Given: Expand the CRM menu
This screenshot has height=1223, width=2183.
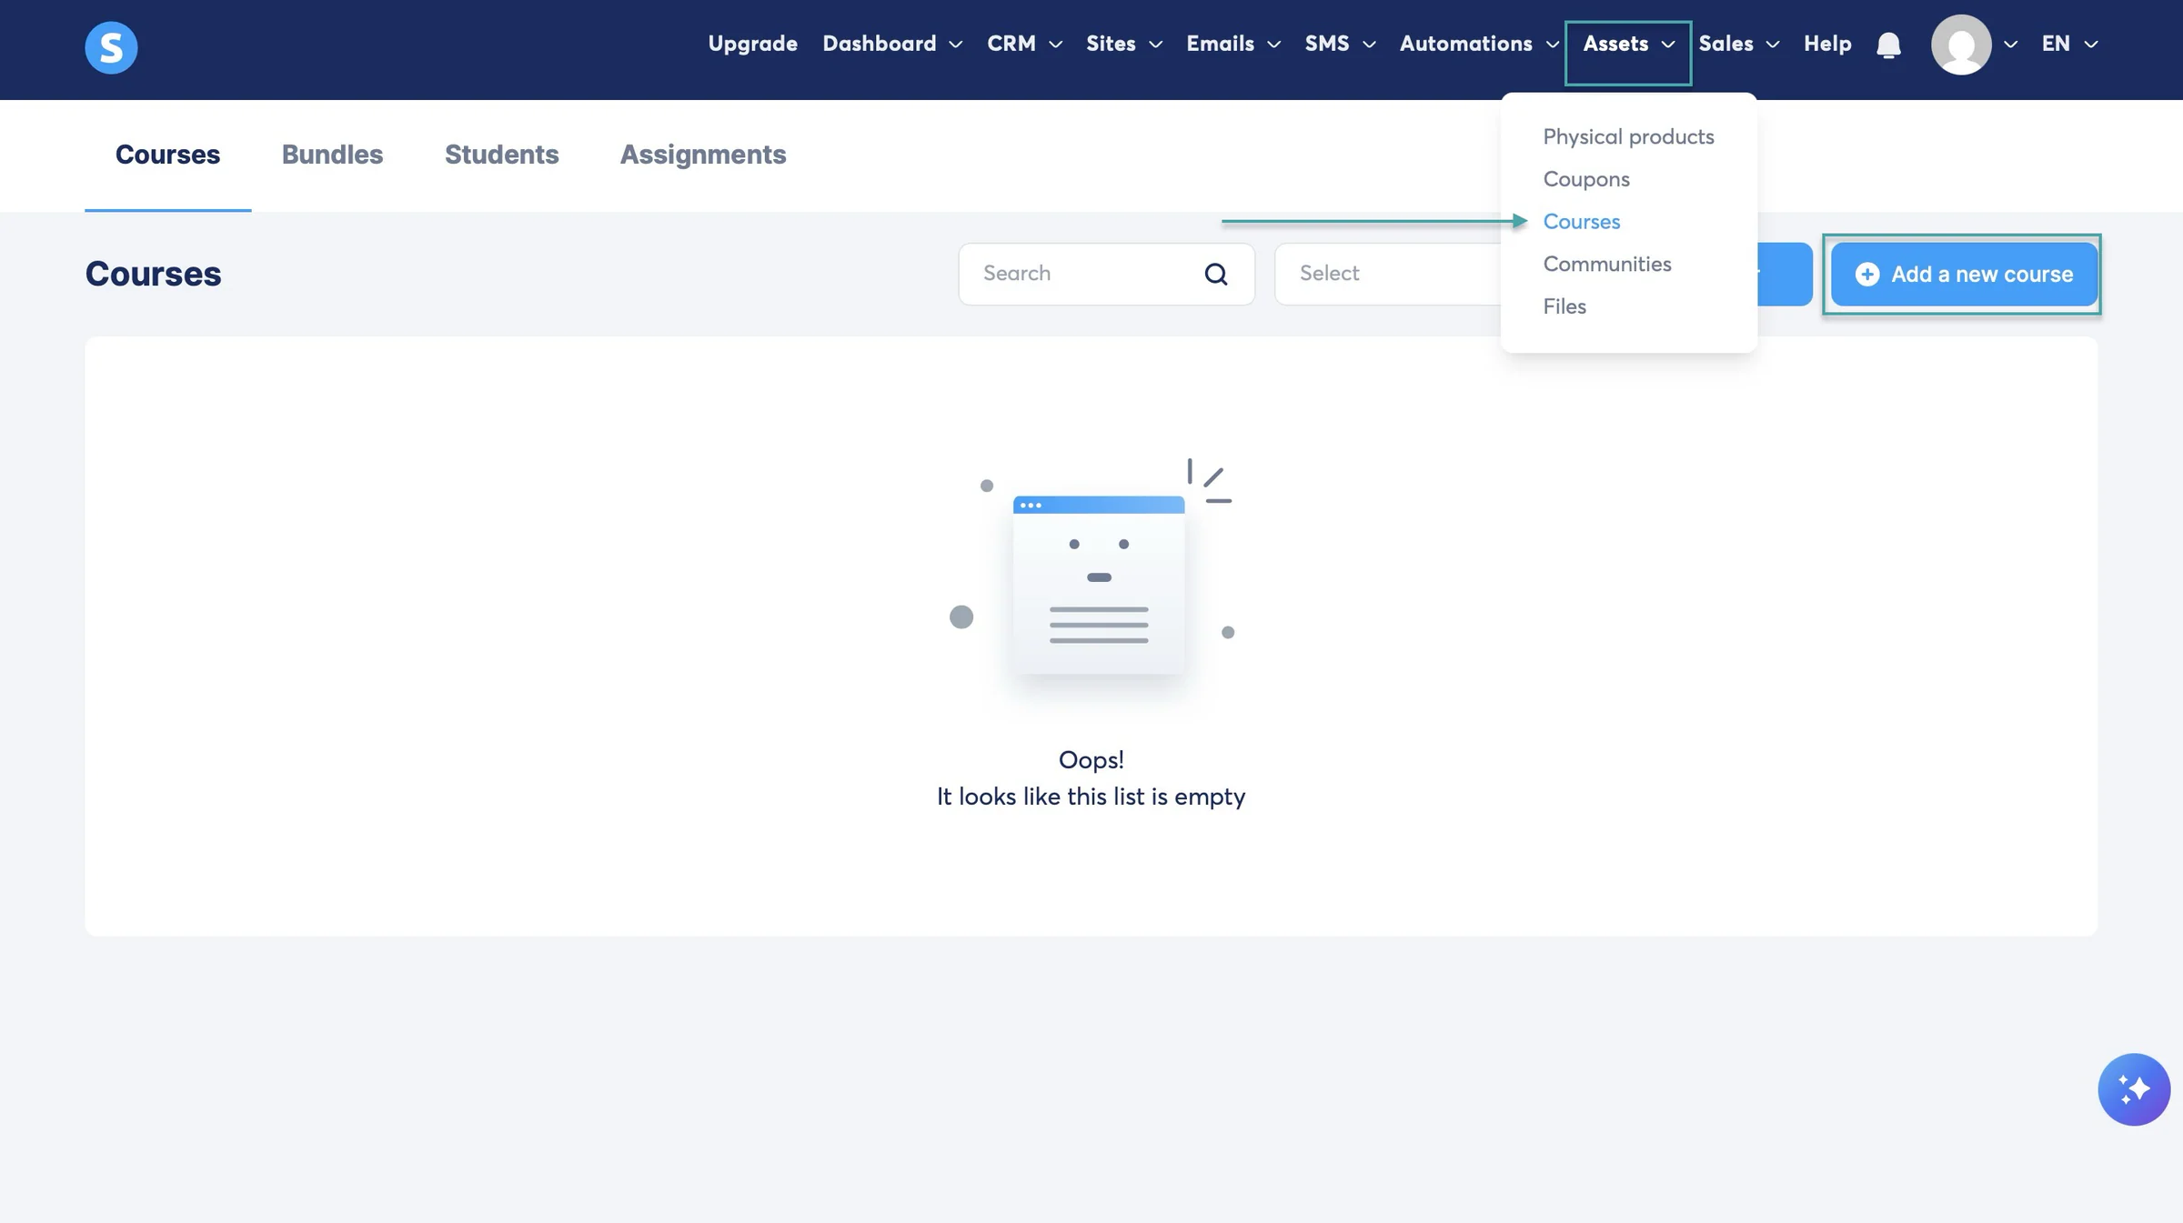Looking at the screenshot, I should [1024, 44].
